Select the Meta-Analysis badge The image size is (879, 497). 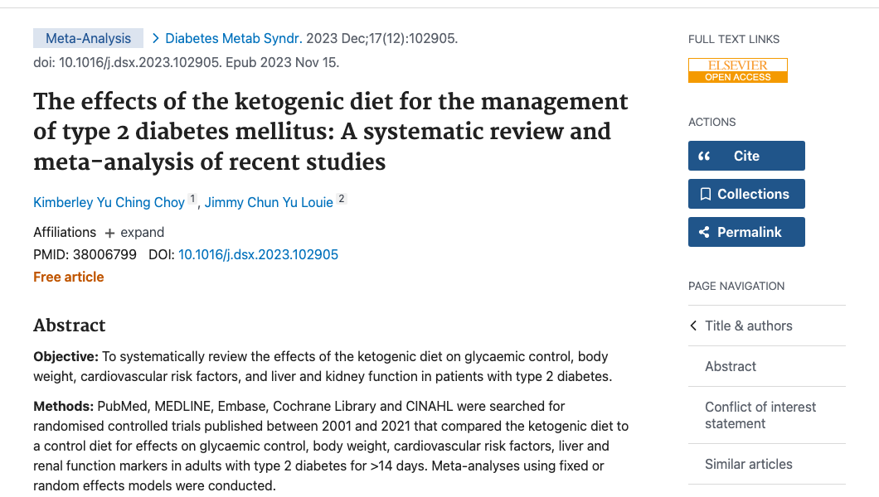click(x=88, y=37)
